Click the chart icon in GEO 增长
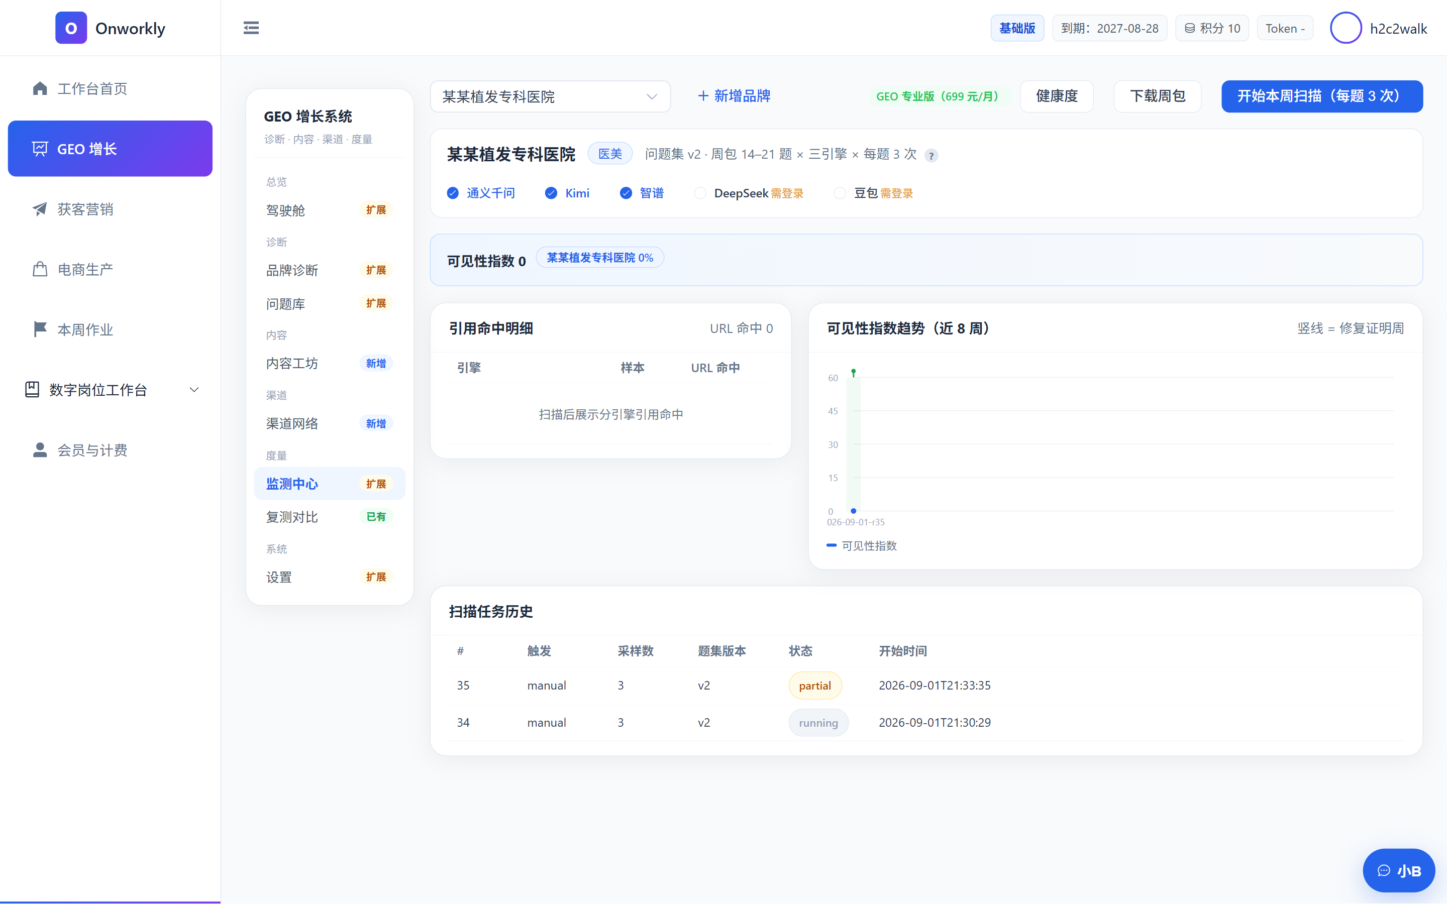This screenshot has width=1447, height=904. [40, 149]
